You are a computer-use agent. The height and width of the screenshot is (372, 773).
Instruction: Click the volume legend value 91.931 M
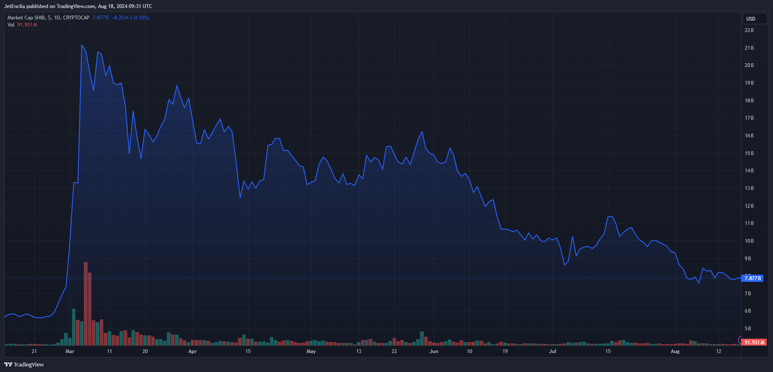pos(27,25)
